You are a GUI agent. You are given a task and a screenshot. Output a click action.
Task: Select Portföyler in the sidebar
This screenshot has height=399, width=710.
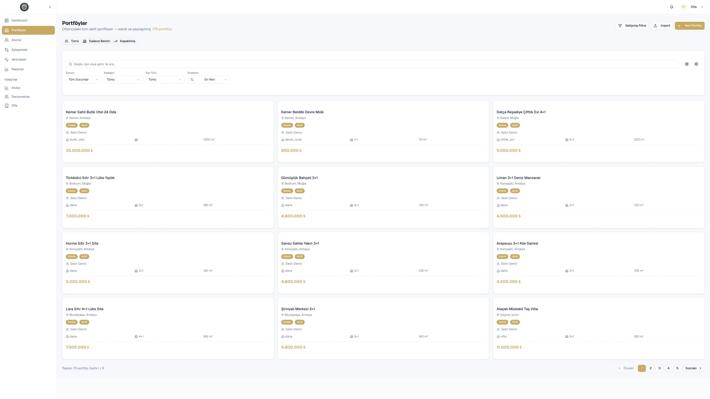click(x=28, y=30)
